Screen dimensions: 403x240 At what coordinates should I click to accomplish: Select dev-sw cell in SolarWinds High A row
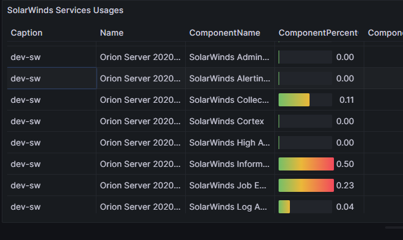point(52,143)
